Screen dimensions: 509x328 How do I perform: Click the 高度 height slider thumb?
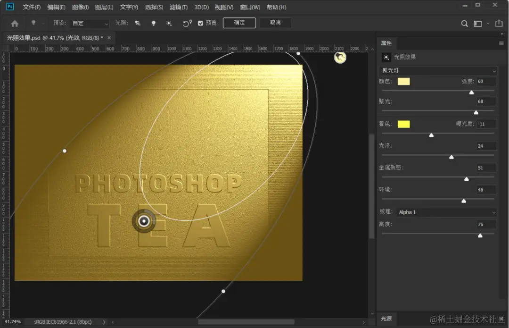(480, 235)
